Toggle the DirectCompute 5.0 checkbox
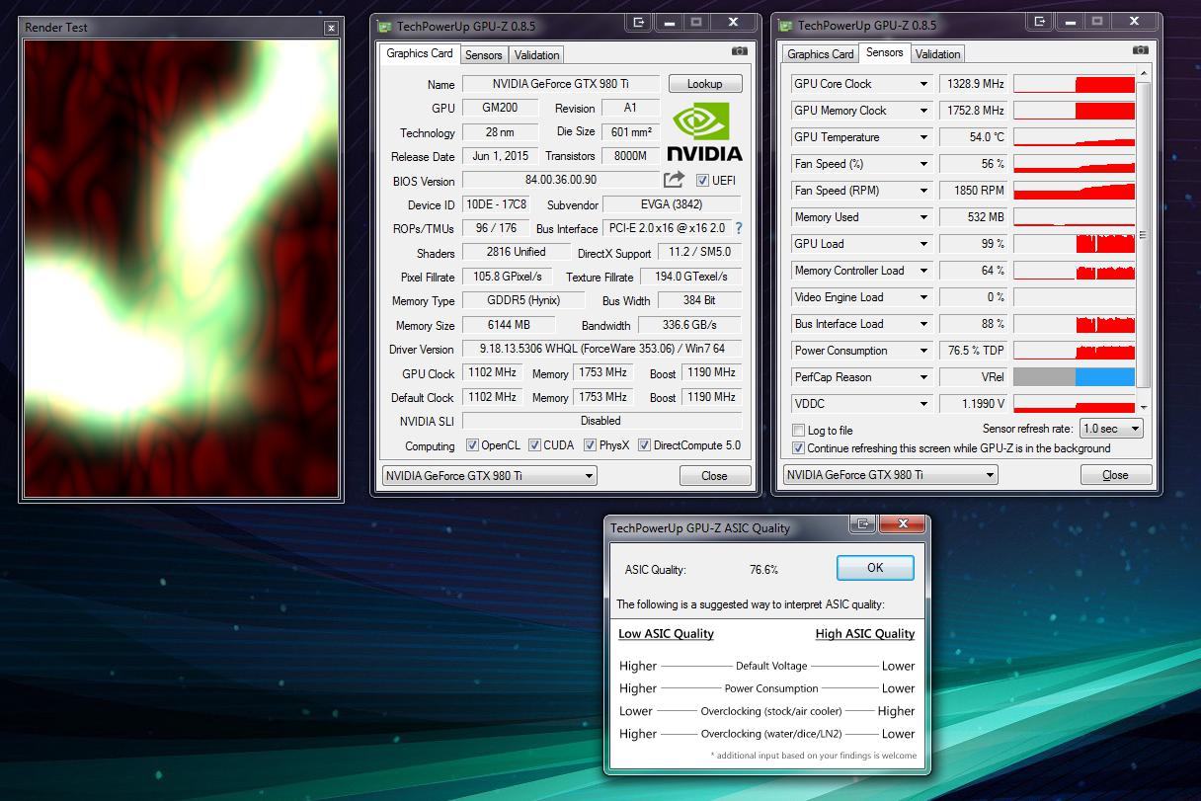This screenshot has width=1201, height=801. point(644,445)
